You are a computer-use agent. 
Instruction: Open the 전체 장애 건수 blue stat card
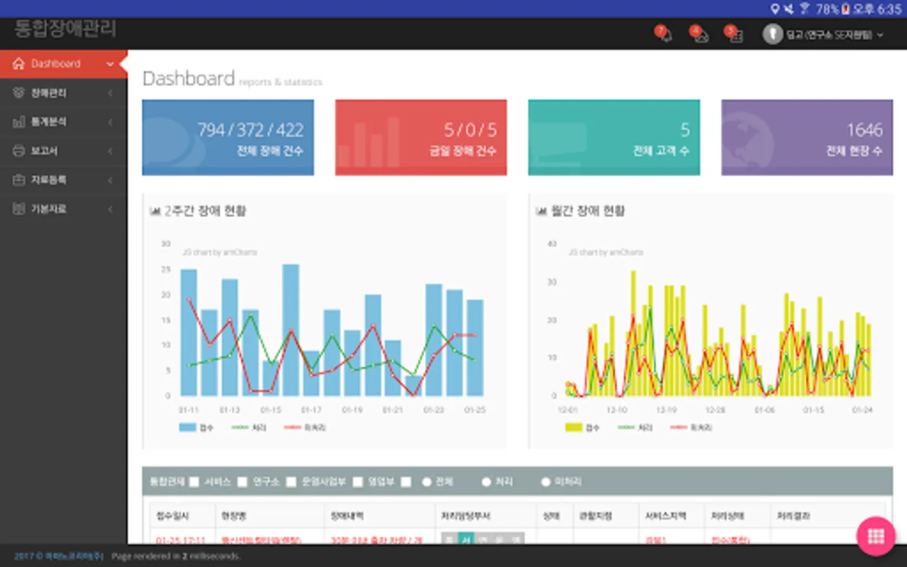pos(228,137)
